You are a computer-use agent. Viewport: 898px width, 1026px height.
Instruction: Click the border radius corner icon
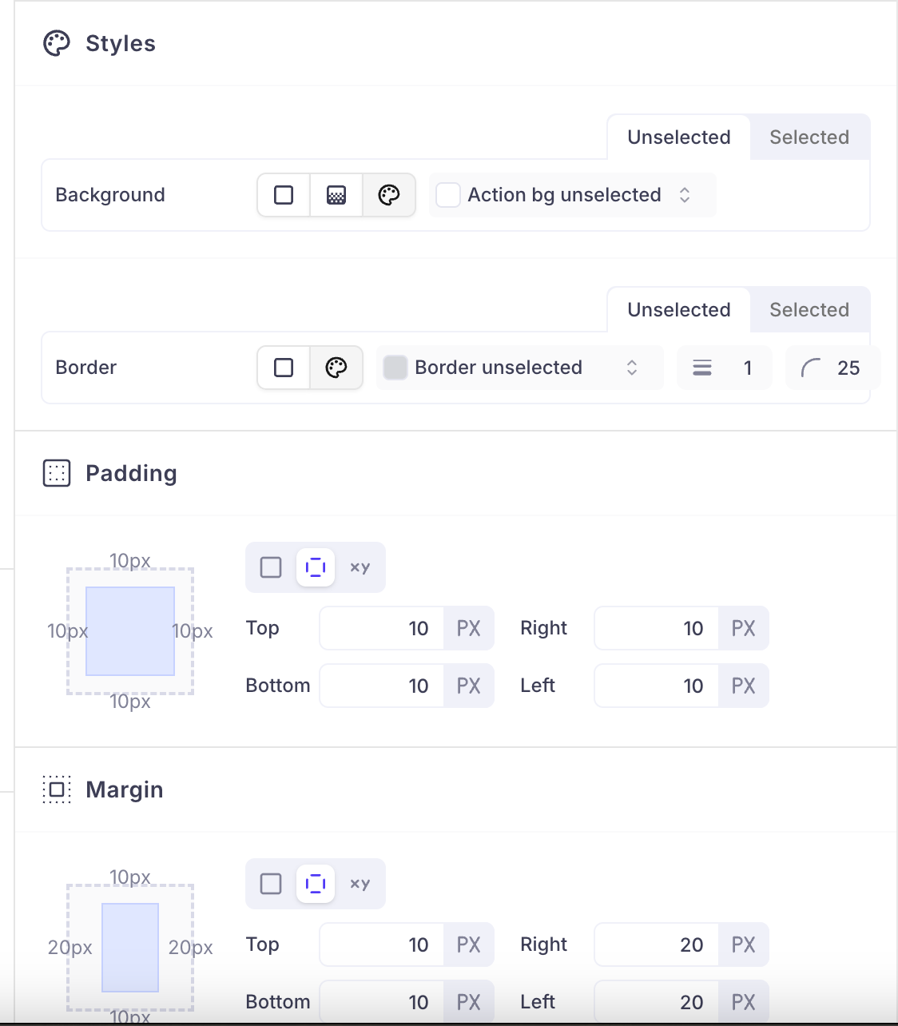[811, 368]
